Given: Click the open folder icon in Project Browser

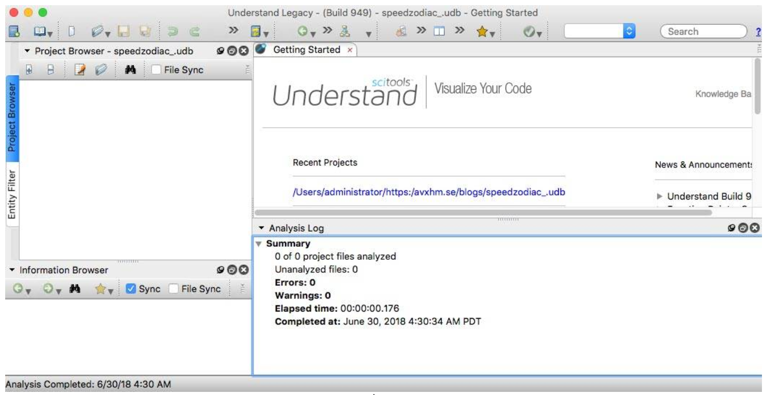Looking at the screenshot, I should [102, 69].
